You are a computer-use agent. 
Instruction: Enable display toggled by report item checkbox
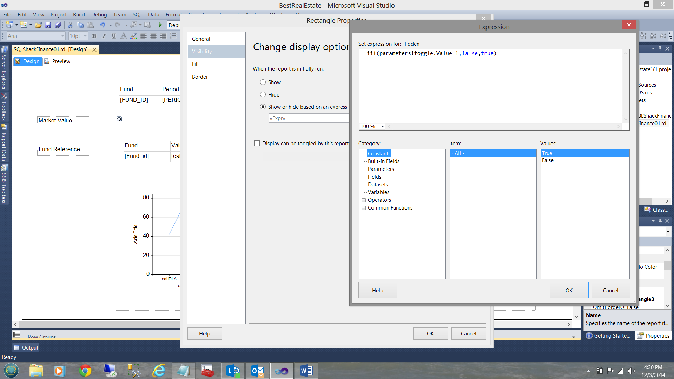point(257,144)
